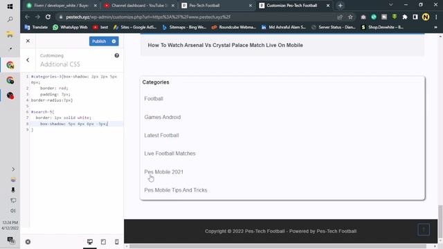
Task: Open the Arsenal Vs Crystal Palace post
Action: tap(225, 45)
